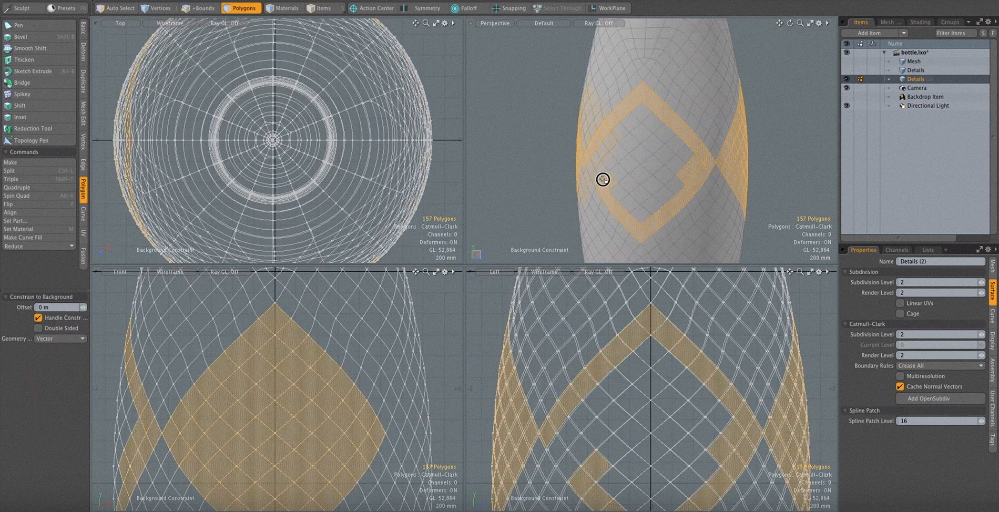The height and width of the screenshot is (512, 999).
Task: Select the Bevel tool icon
Action: point(7,37)
